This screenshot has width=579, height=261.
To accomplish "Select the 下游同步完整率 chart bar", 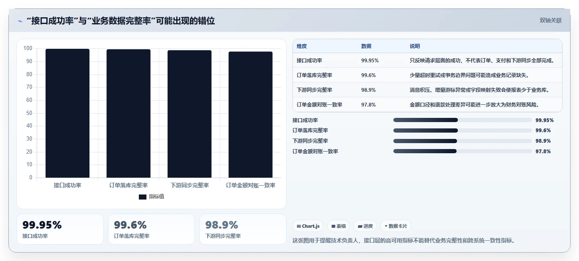I will click(189, 114).
